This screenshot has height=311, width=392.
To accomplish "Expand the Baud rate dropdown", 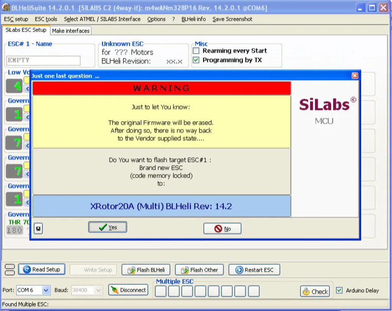I will [98, 290].
